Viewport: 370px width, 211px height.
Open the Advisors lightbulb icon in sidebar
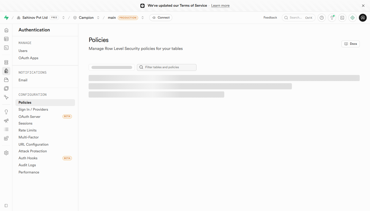(x=6, y=112)
